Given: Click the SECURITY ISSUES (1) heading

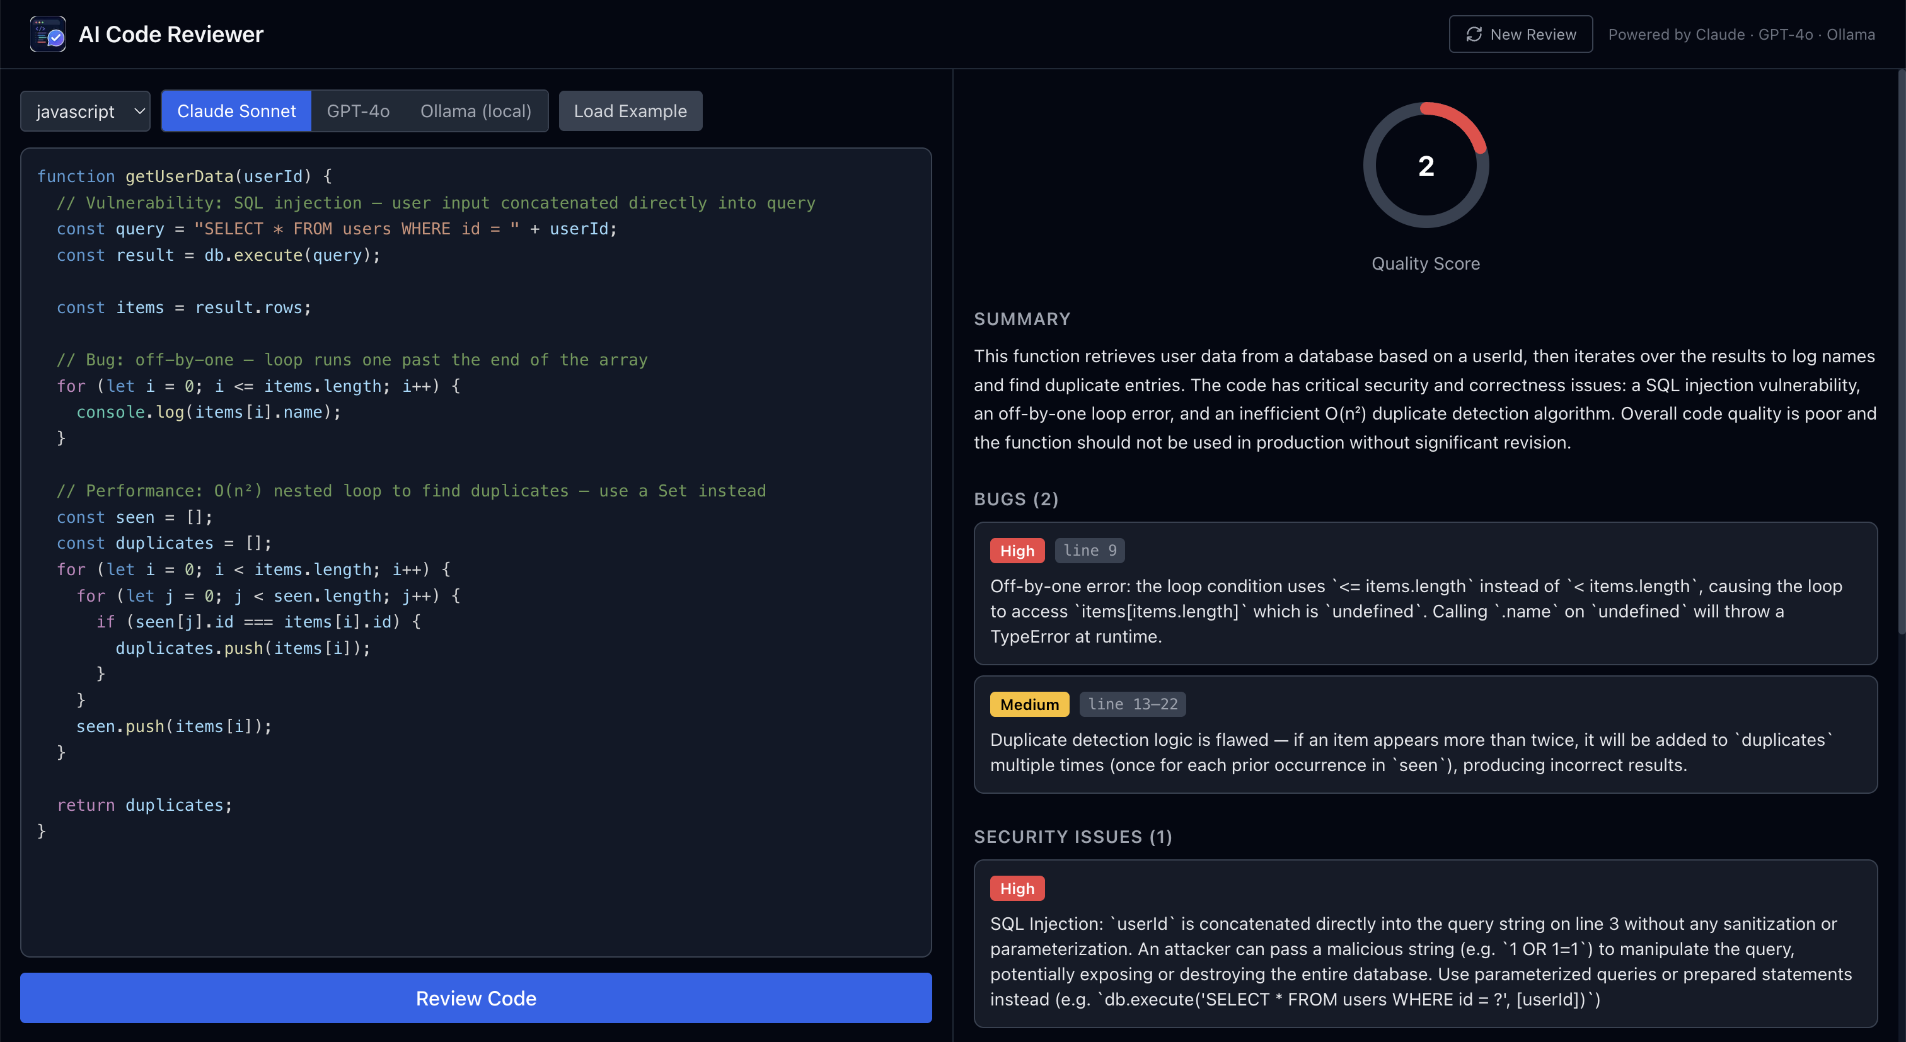Looking at the screenshot, I should pyautogui.click(x=1073, y=837).
